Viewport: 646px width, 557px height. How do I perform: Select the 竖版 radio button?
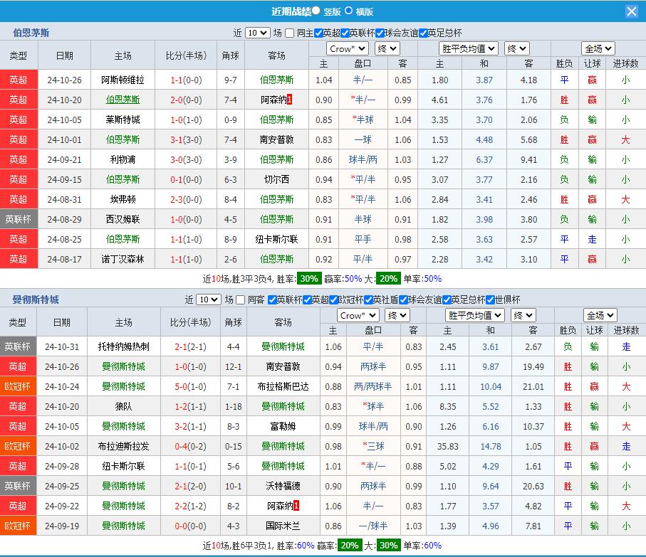316,11
